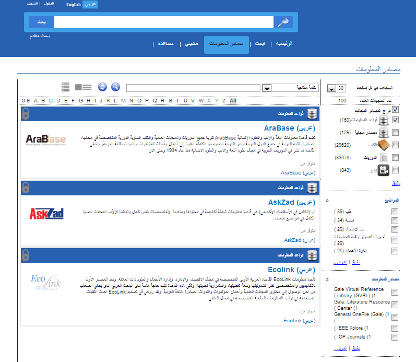The width and height of the screenshot is (416, 362).
Task: Check the IEEE Xplore checkbox
Action: (x=395, y=328)
